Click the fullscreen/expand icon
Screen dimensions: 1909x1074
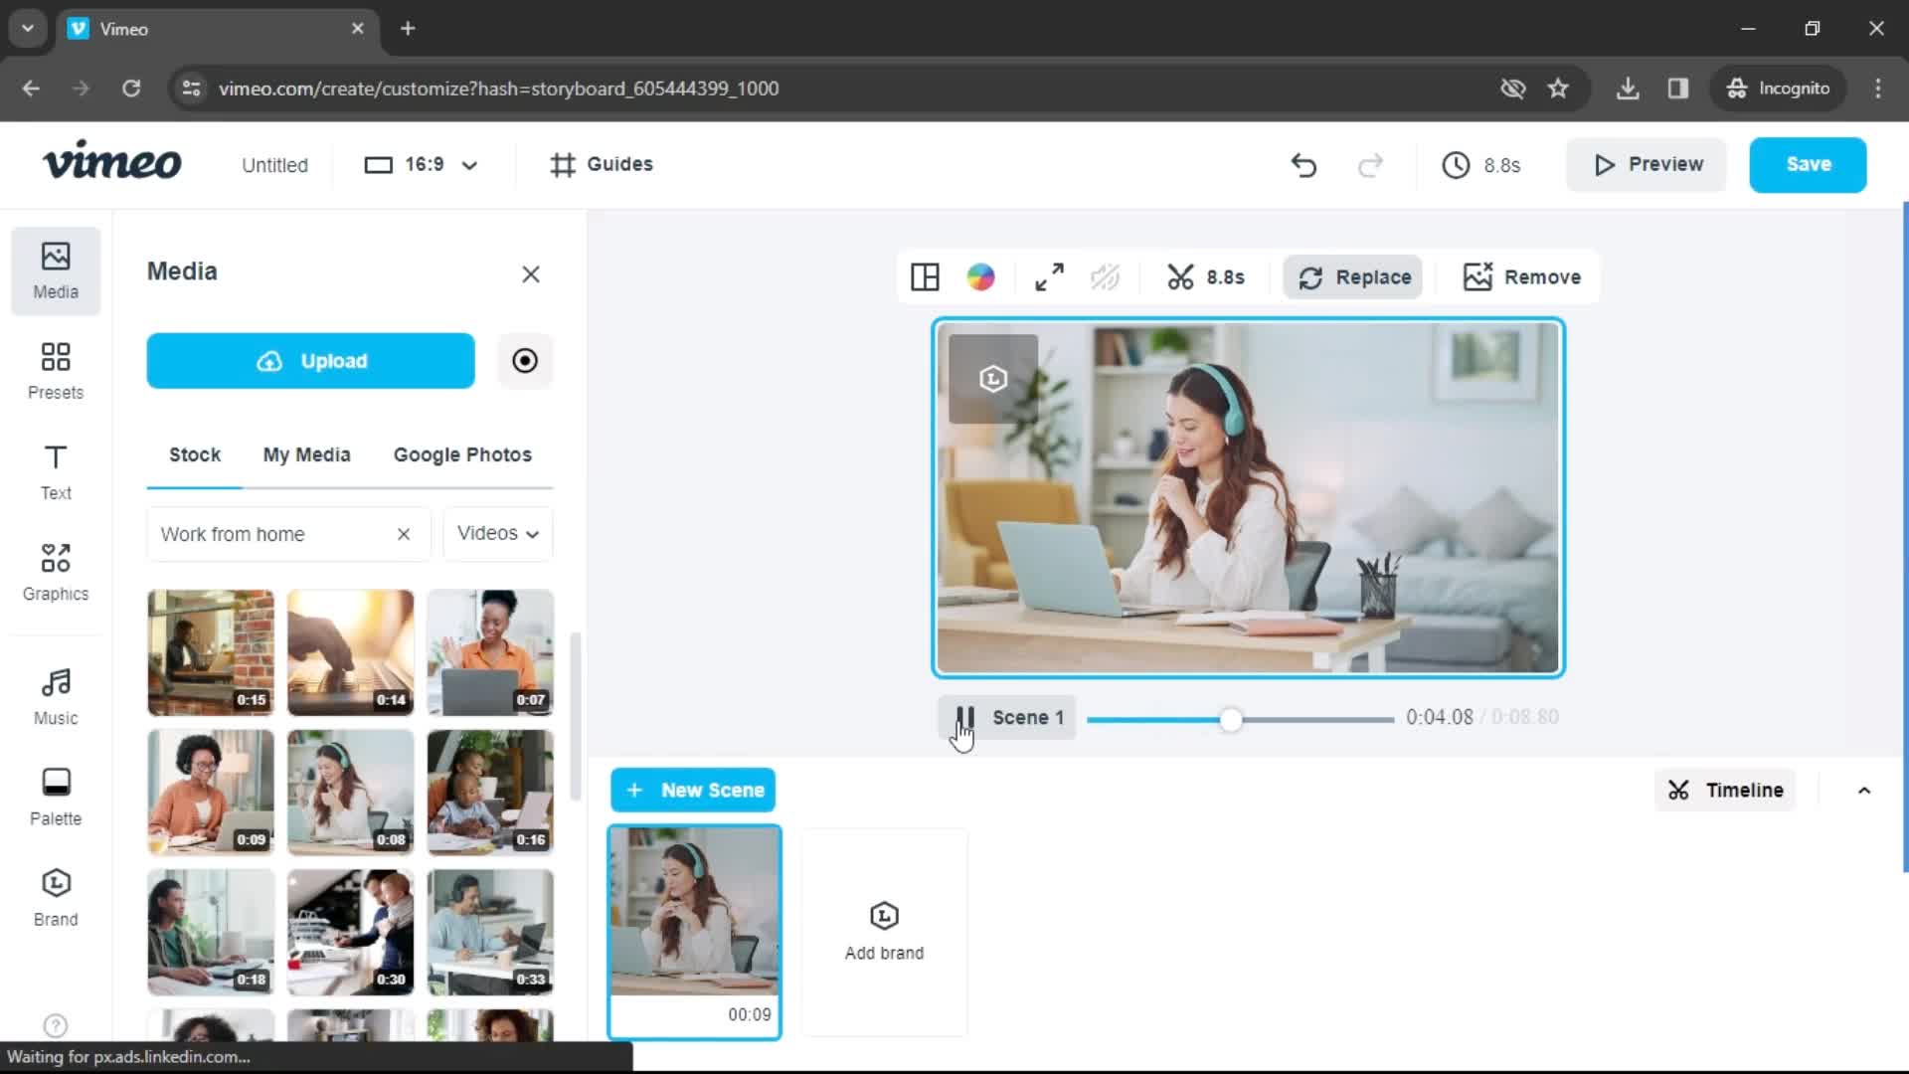(1049, 276)
